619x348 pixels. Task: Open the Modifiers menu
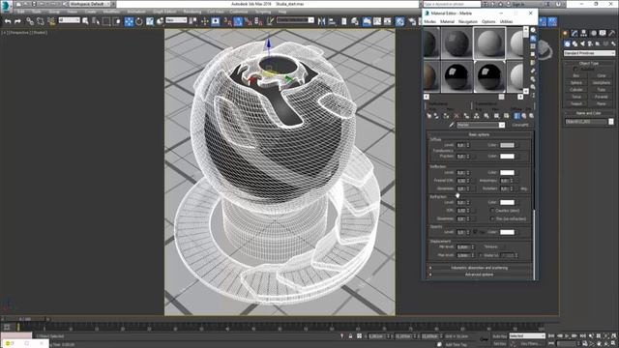111,12
